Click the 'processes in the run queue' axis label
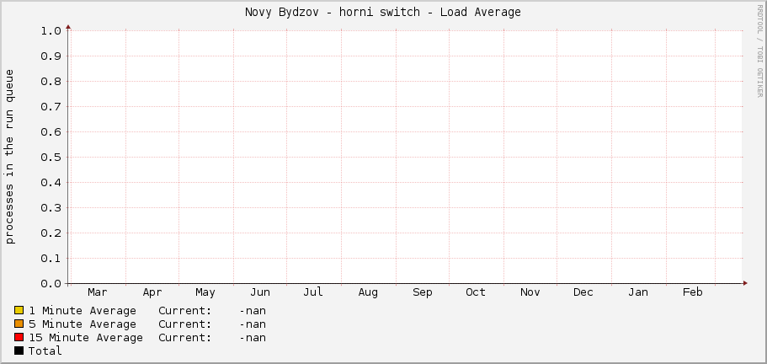767x364 pixels. pyautogui.click(x=10, y=157)
